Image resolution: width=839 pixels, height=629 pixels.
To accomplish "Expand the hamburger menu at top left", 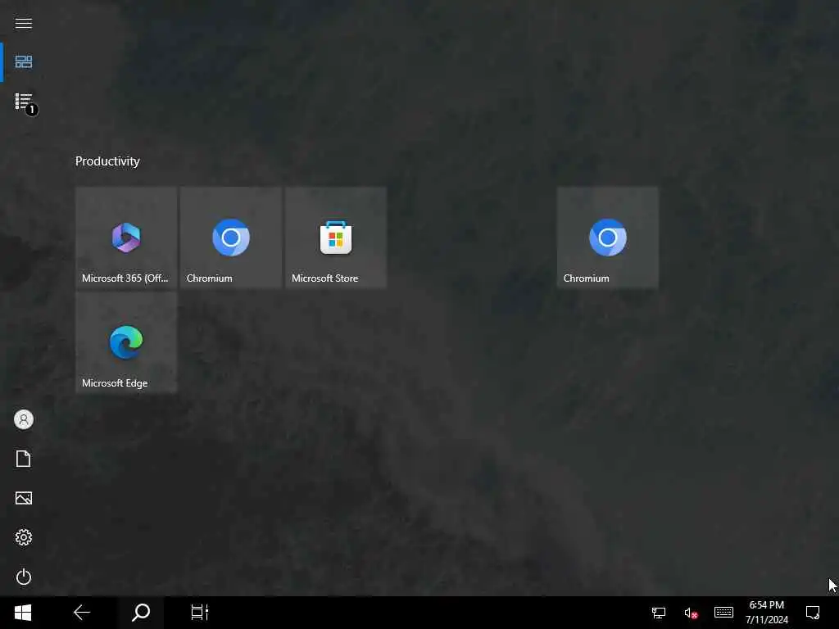I will [24, 23].
